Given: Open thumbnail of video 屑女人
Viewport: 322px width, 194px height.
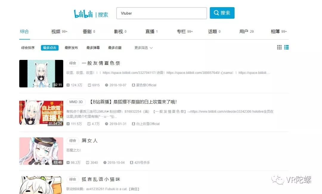Looking at the screenshot, I should [x=41, y=151].
